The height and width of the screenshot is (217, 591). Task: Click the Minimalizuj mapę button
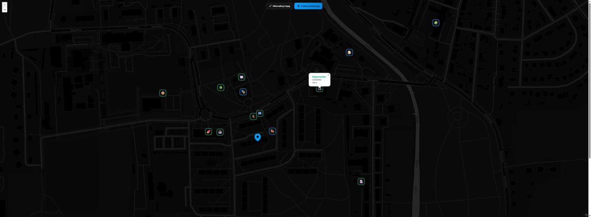tap(280, 6)
